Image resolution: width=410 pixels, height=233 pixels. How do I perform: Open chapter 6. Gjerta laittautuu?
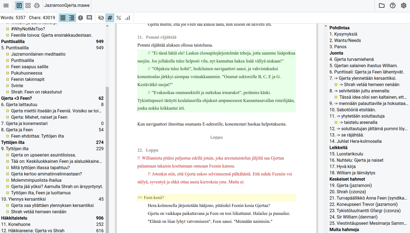[x=52, y=104]
